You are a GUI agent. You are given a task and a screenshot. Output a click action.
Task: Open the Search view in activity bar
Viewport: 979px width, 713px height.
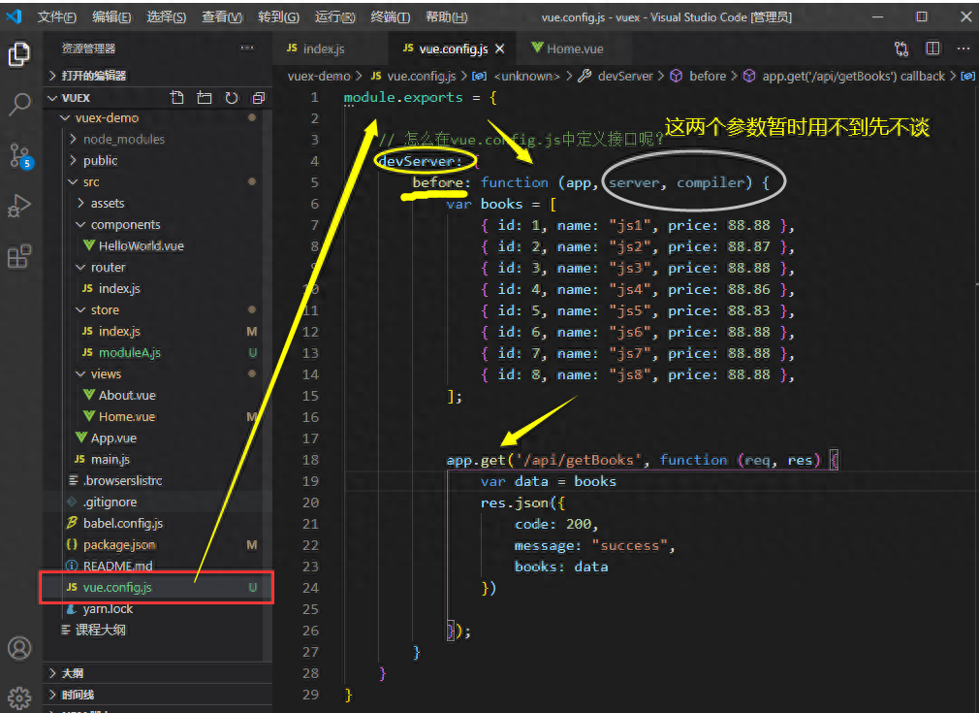click(19, 104)
